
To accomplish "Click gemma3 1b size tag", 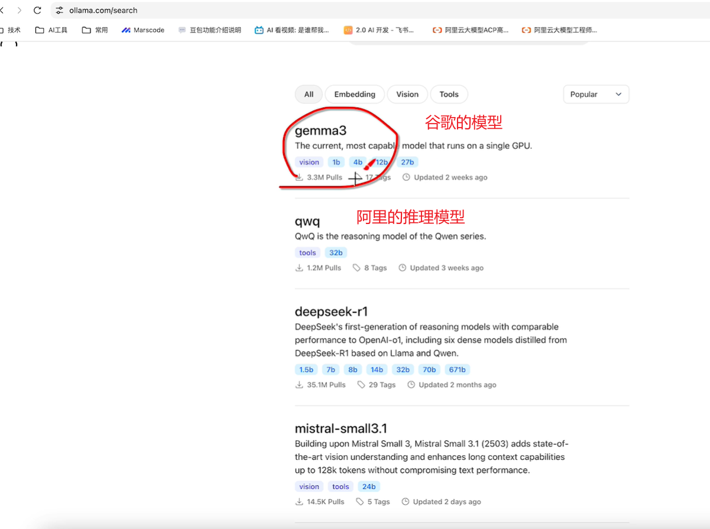I will point(336,162).
